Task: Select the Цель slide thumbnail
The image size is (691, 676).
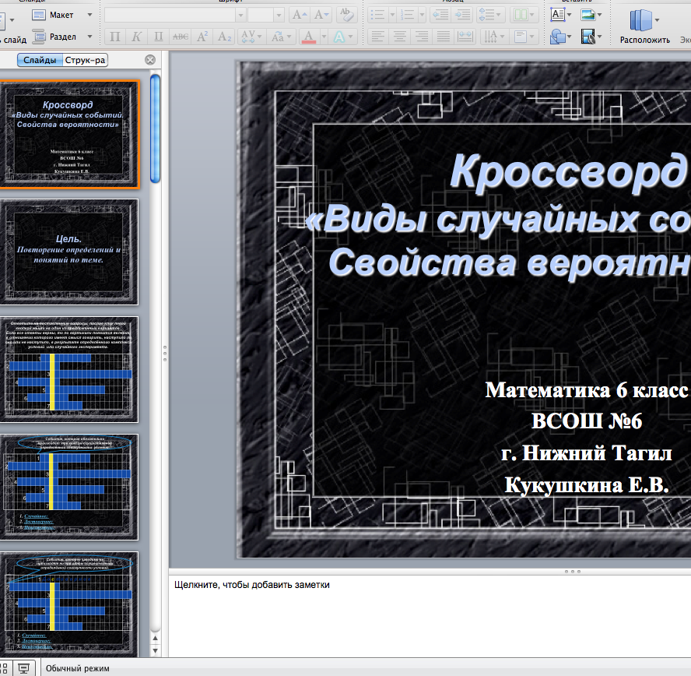Action: pos(68,252)
